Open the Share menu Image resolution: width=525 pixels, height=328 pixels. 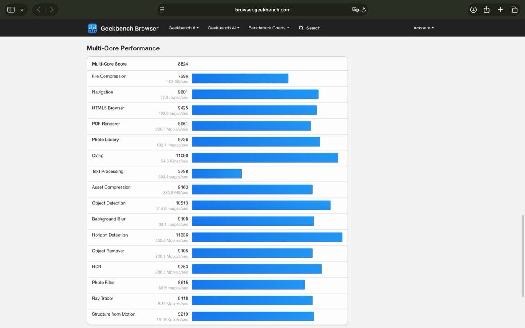(486, 10)
